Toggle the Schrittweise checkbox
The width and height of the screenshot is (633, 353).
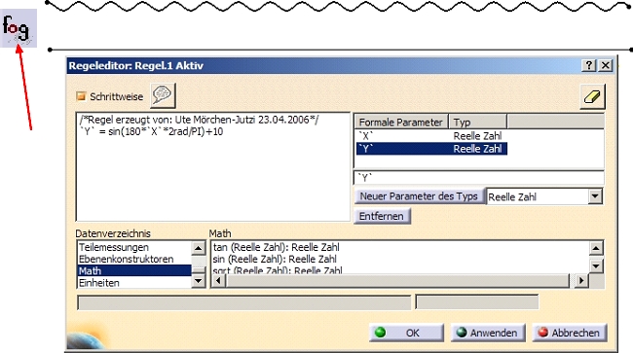click(x=81, y=96)
